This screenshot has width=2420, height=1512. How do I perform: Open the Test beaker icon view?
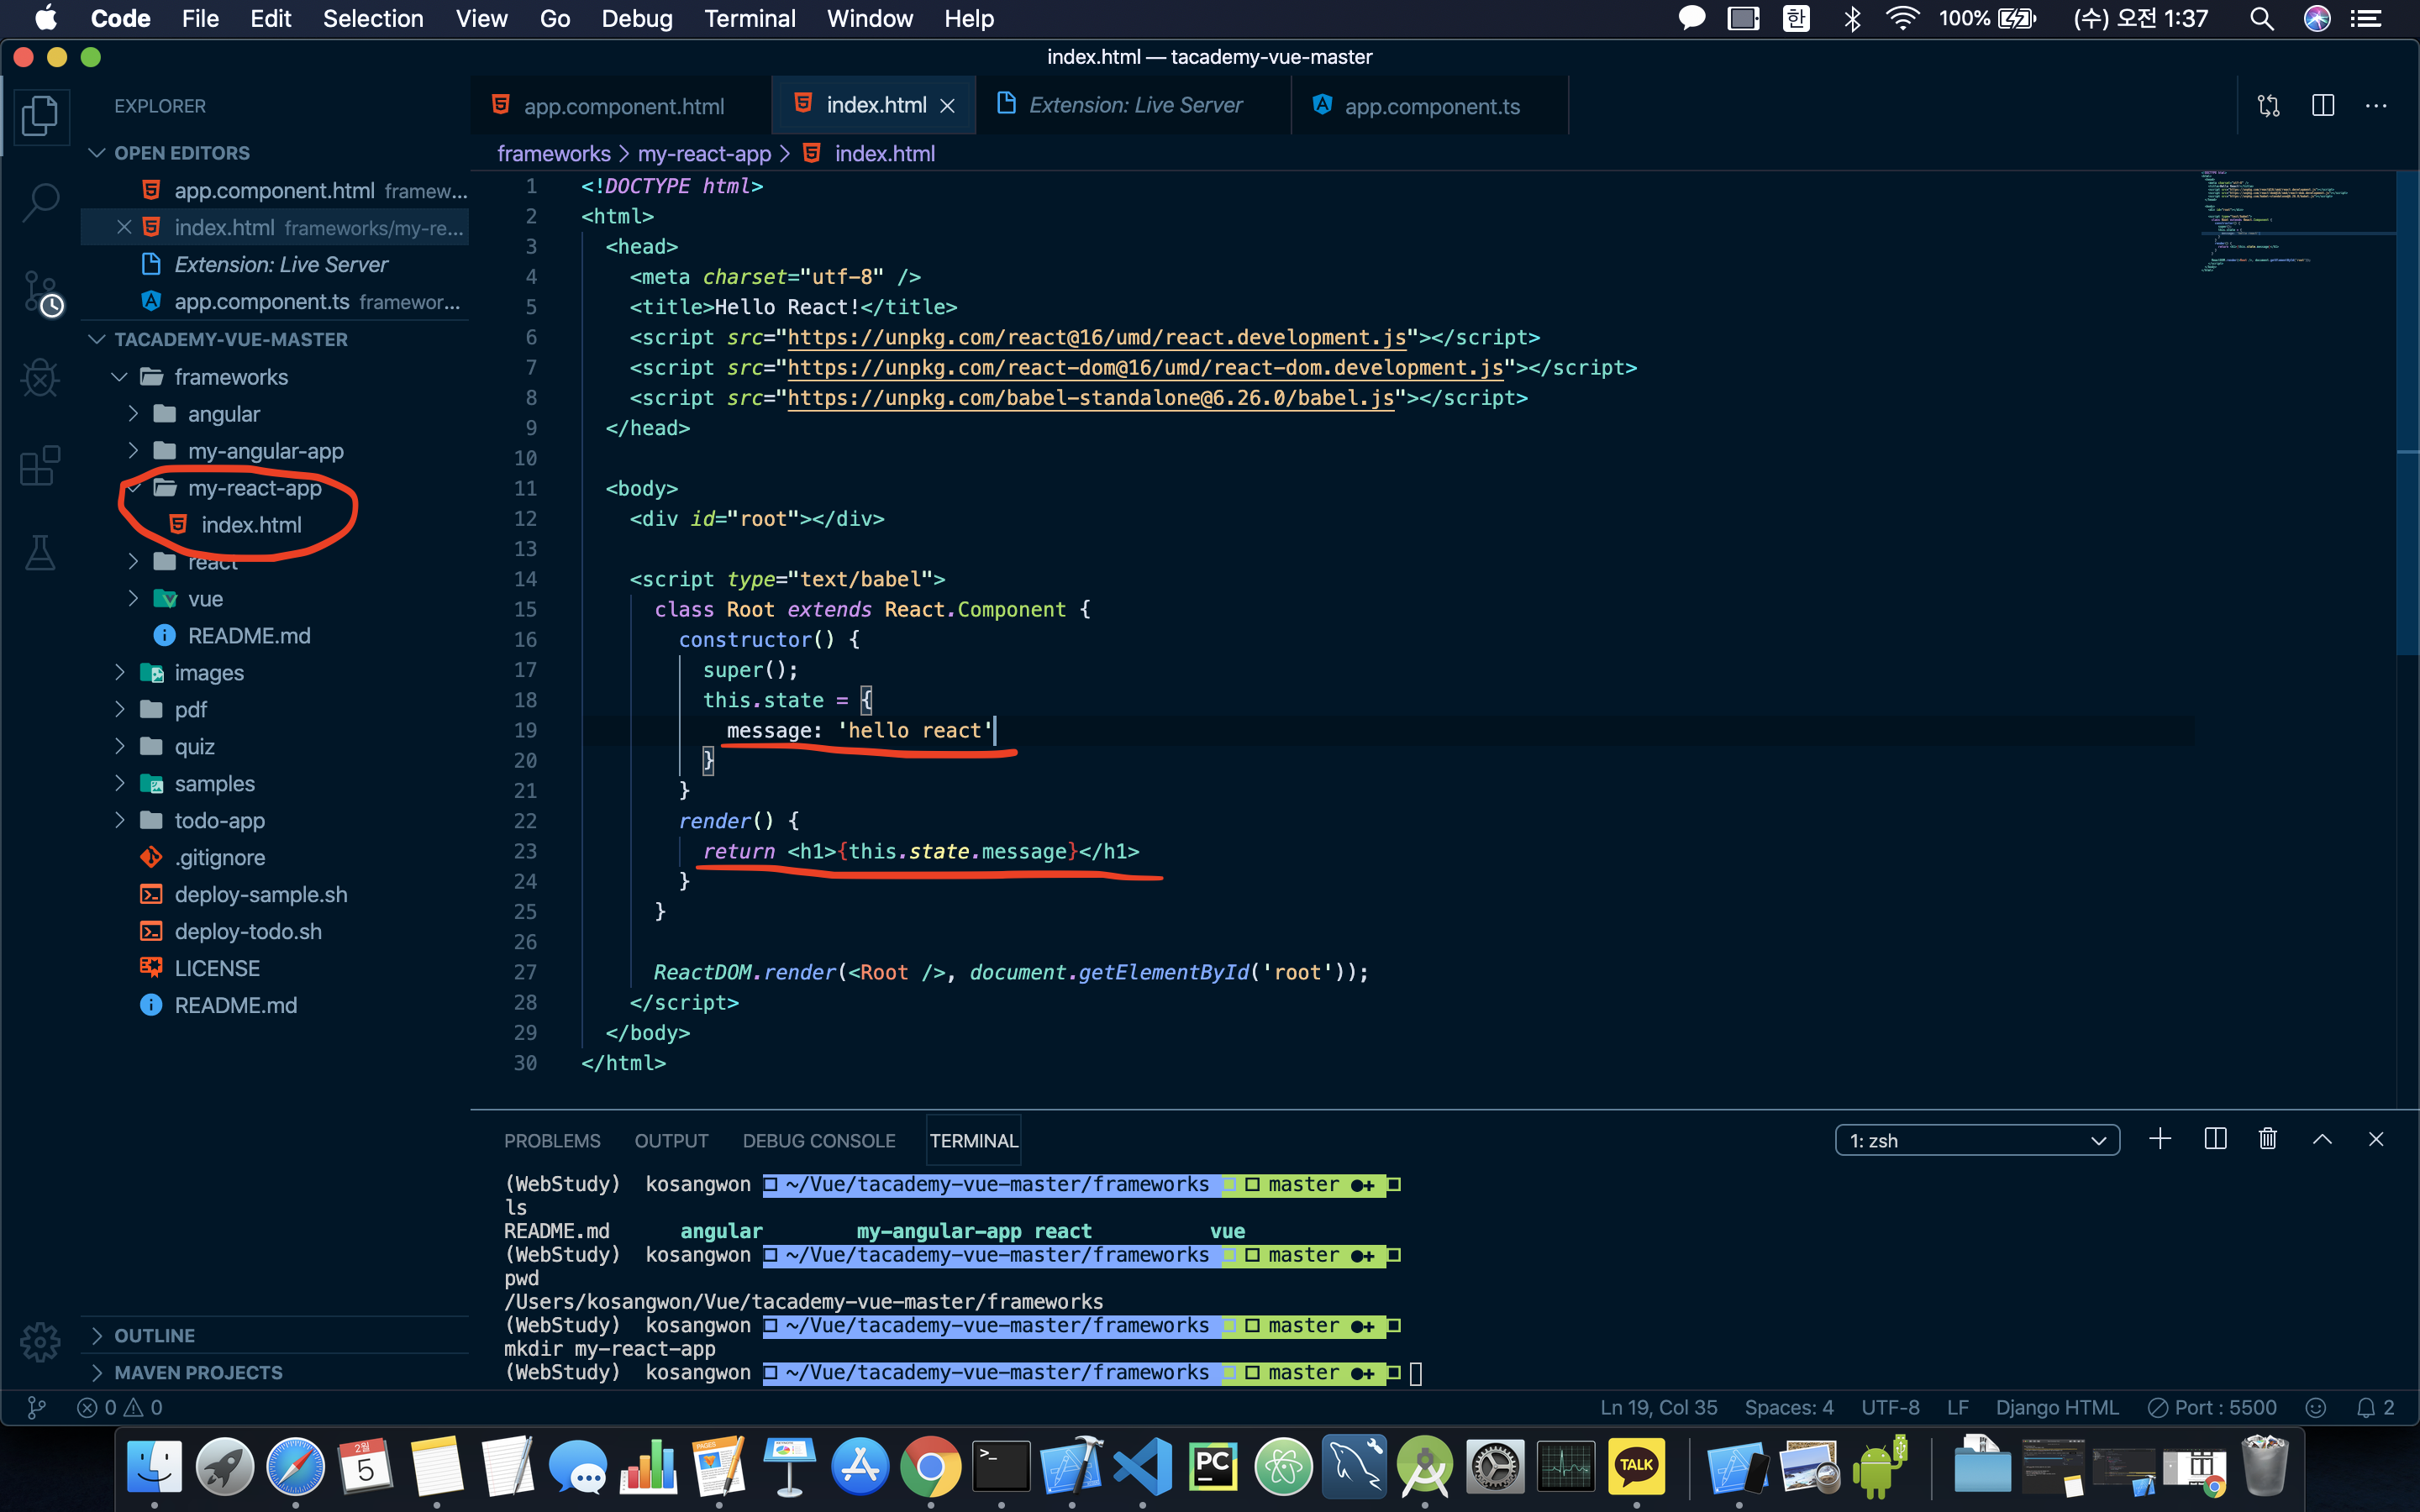click(x=41, y=552)
